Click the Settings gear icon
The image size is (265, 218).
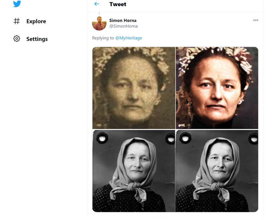(17, 39)
